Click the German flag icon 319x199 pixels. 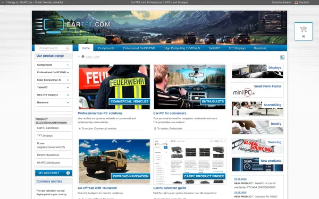pos(296,3)
